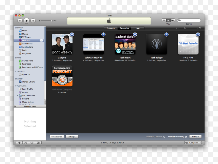This screenshot has height=164, width=218.
Task: Open the Genius playlist
Action: pos(25,92)
